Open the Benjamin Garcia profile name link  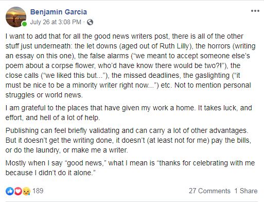pyautogui.click(x=59, y=12)
